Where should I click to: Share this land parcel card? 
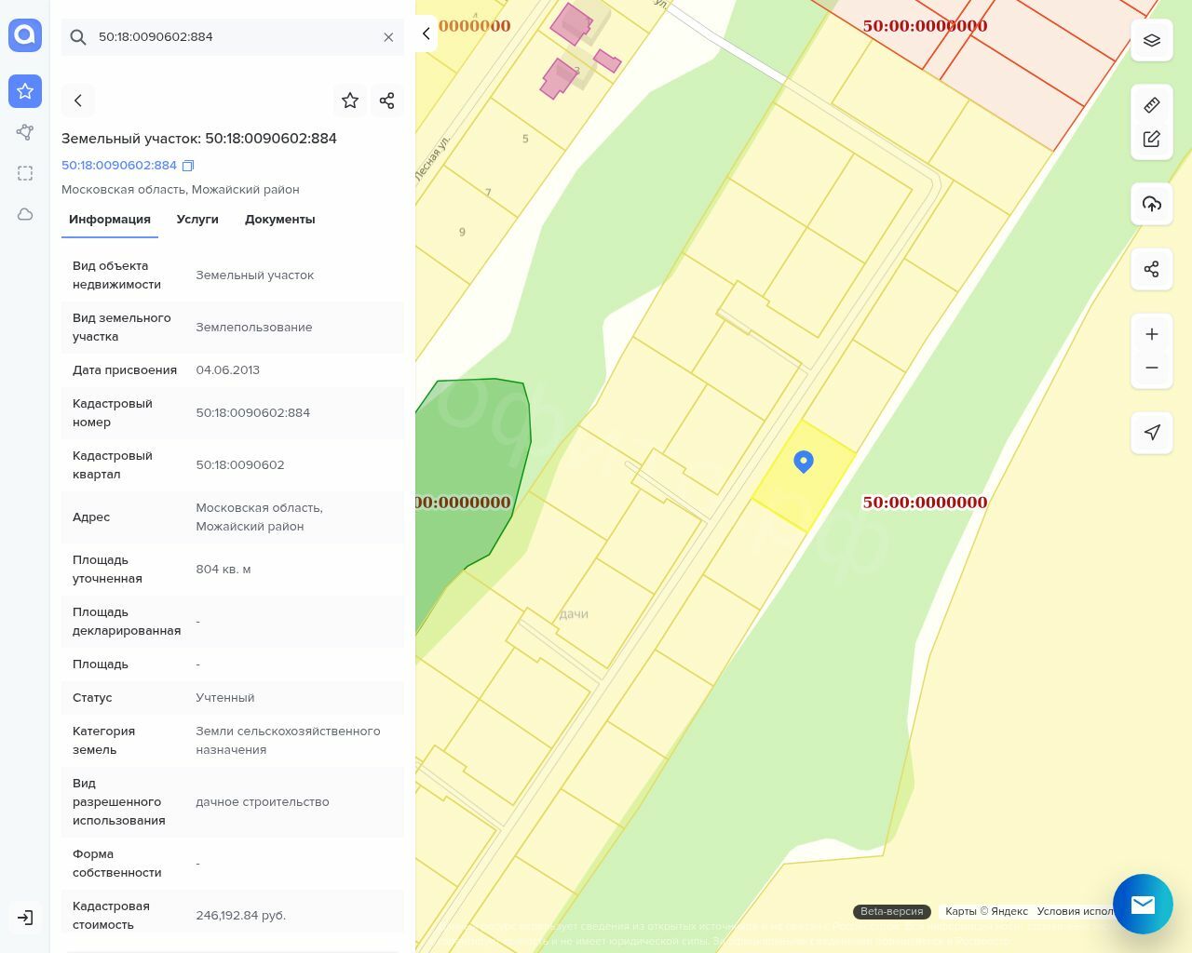(x=387, y=101)
